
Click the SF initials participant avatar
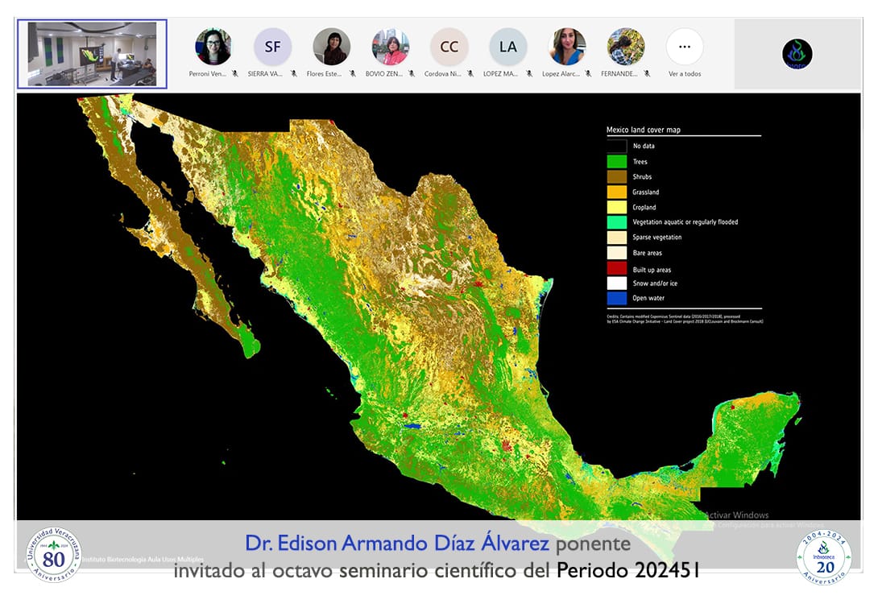coord(272,47)
